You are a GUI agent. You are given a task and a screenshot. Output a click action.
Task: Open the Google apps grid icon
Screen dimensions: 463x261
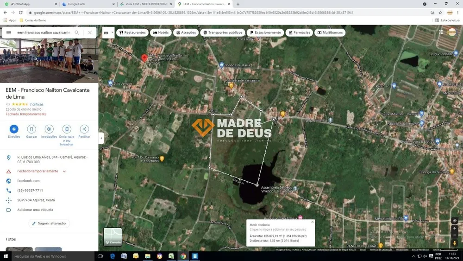441,32
